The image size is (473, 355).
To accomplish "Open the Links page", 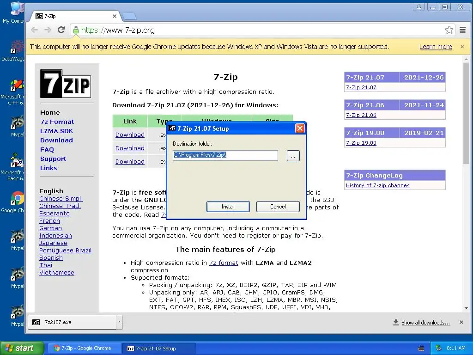I will click(49, 168).
